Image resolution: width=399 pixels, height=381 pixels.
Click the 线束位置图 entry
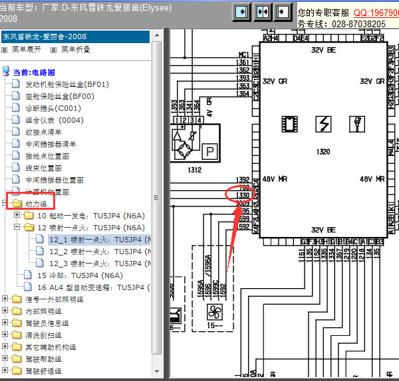[43, 168]
